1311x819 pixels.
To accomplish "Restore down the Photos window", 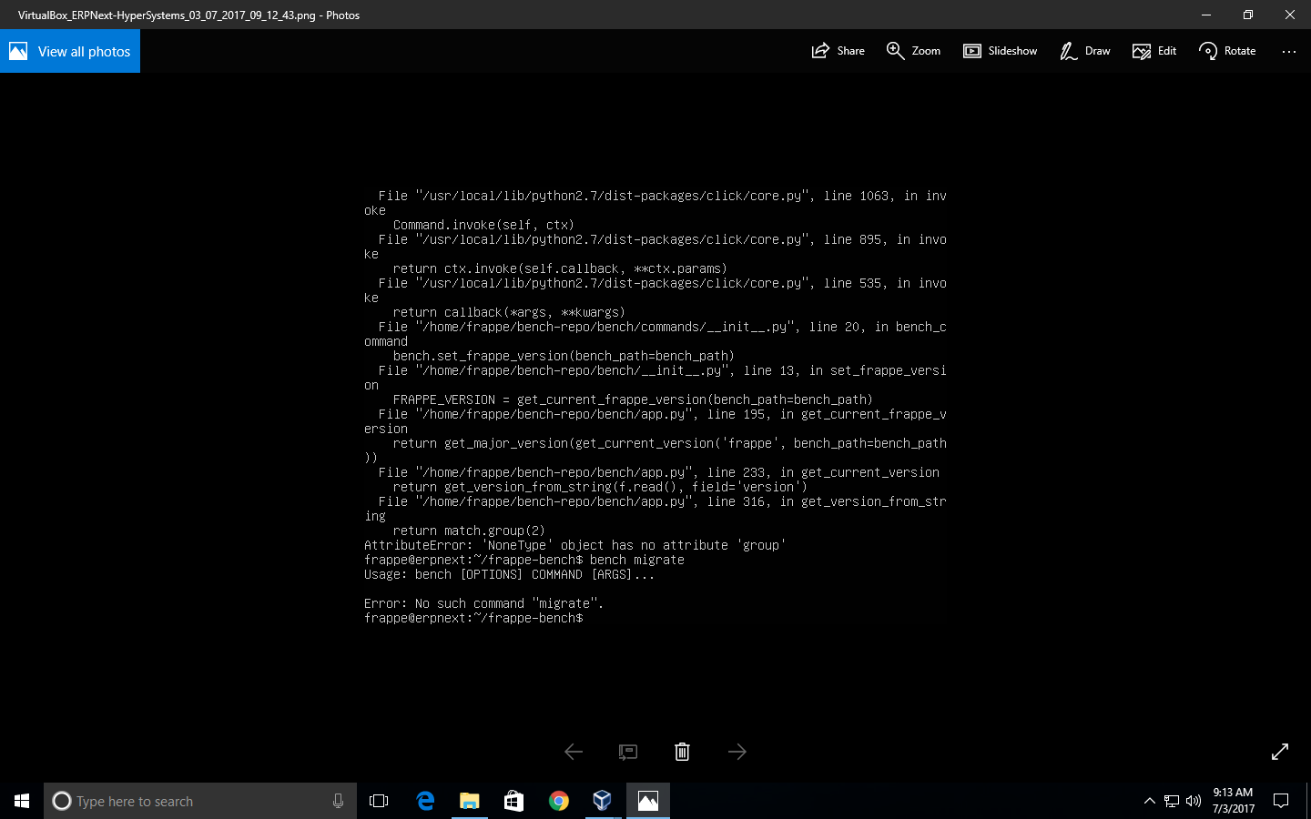I will click(x=1248, y=15).
